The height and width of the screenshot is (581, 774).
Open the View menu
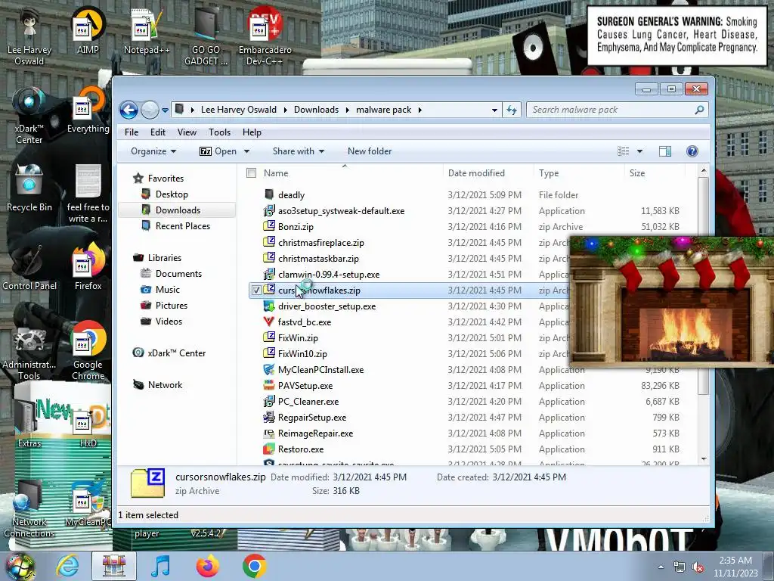[187, 132]
